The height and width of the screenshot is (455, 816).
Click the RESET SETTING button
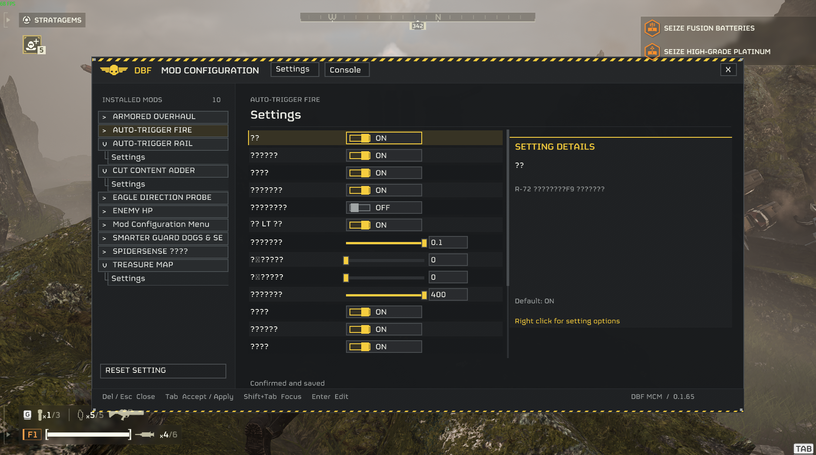tap(163, 371)
